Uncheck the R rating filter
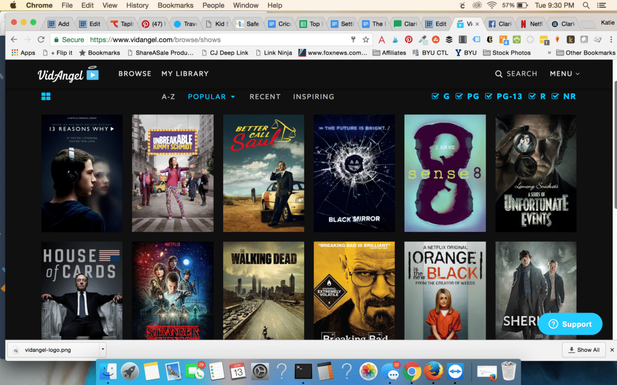The image size is (617, 385). click(x=532, y=96)
